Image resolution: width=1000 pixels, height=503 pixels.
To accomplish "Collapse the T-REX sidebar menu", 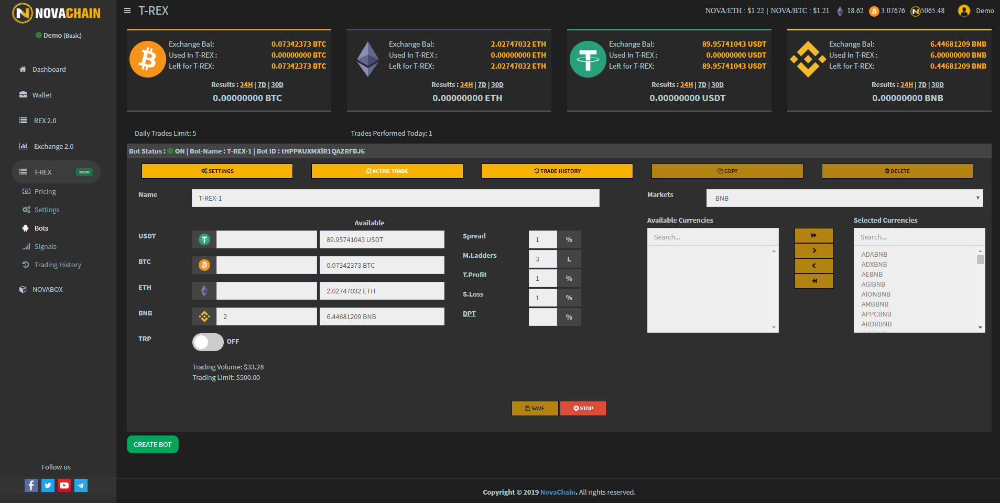I will tap(56, 172).
